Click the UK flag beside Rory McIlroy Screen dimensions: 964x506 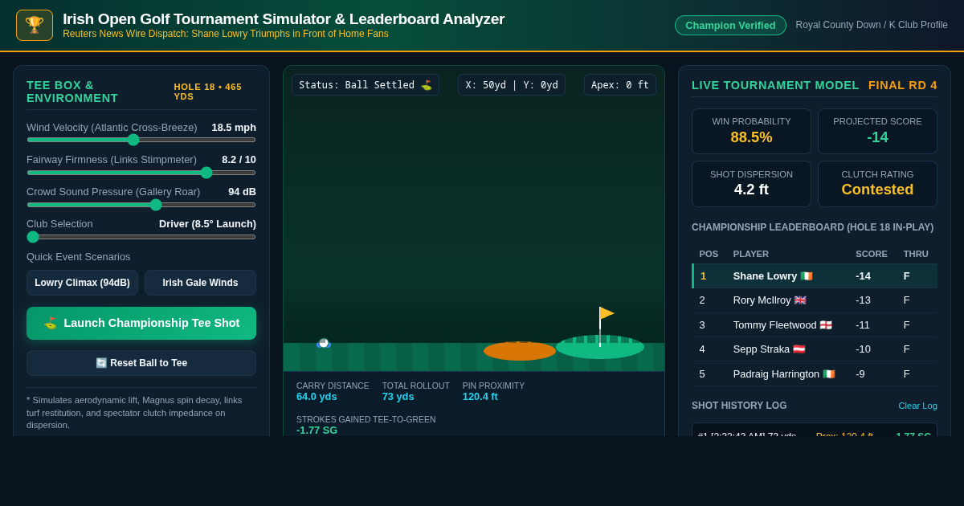[800, 300]
